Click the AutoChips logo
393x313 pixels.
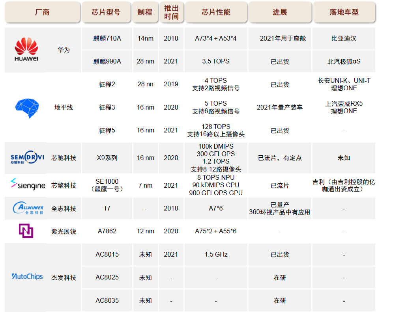coord(27,276)
